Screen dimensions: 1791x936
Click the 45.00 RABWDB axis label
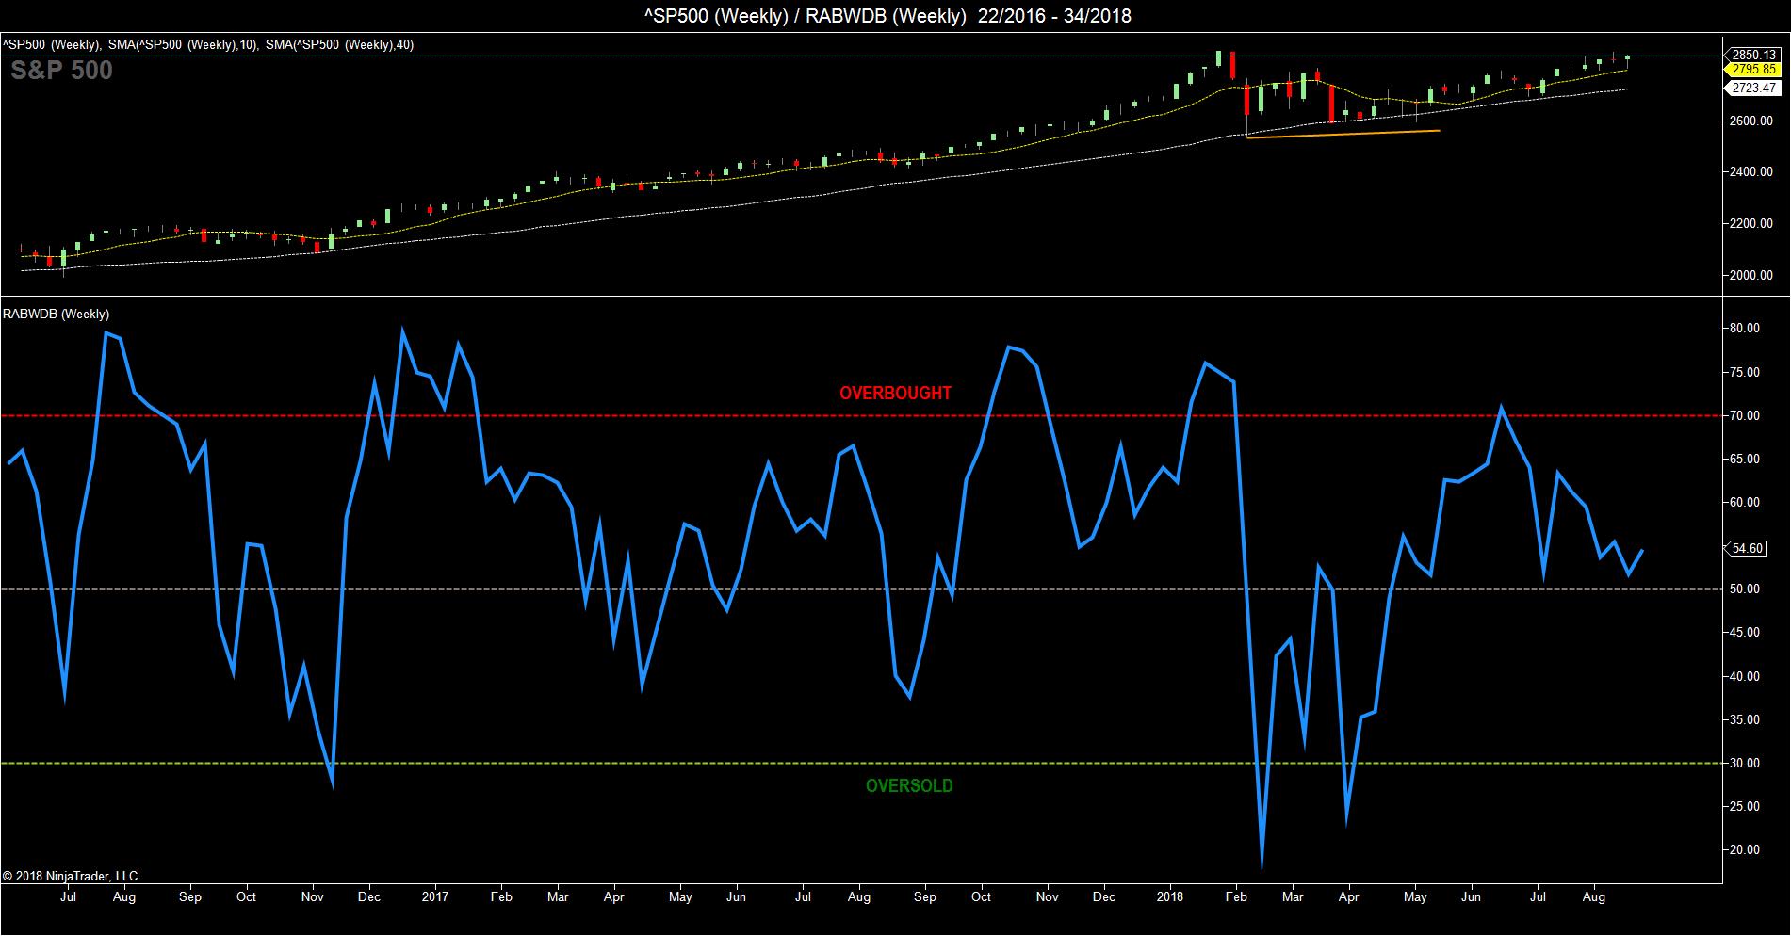pyautogui.click(x=1745, y=633)
